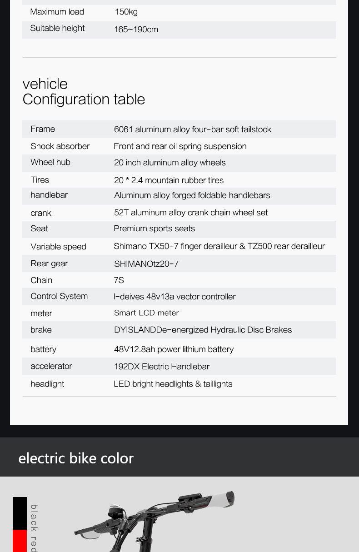Click the 'Smart LCD meter' text

pyautogui.click(x=146, y=313)
